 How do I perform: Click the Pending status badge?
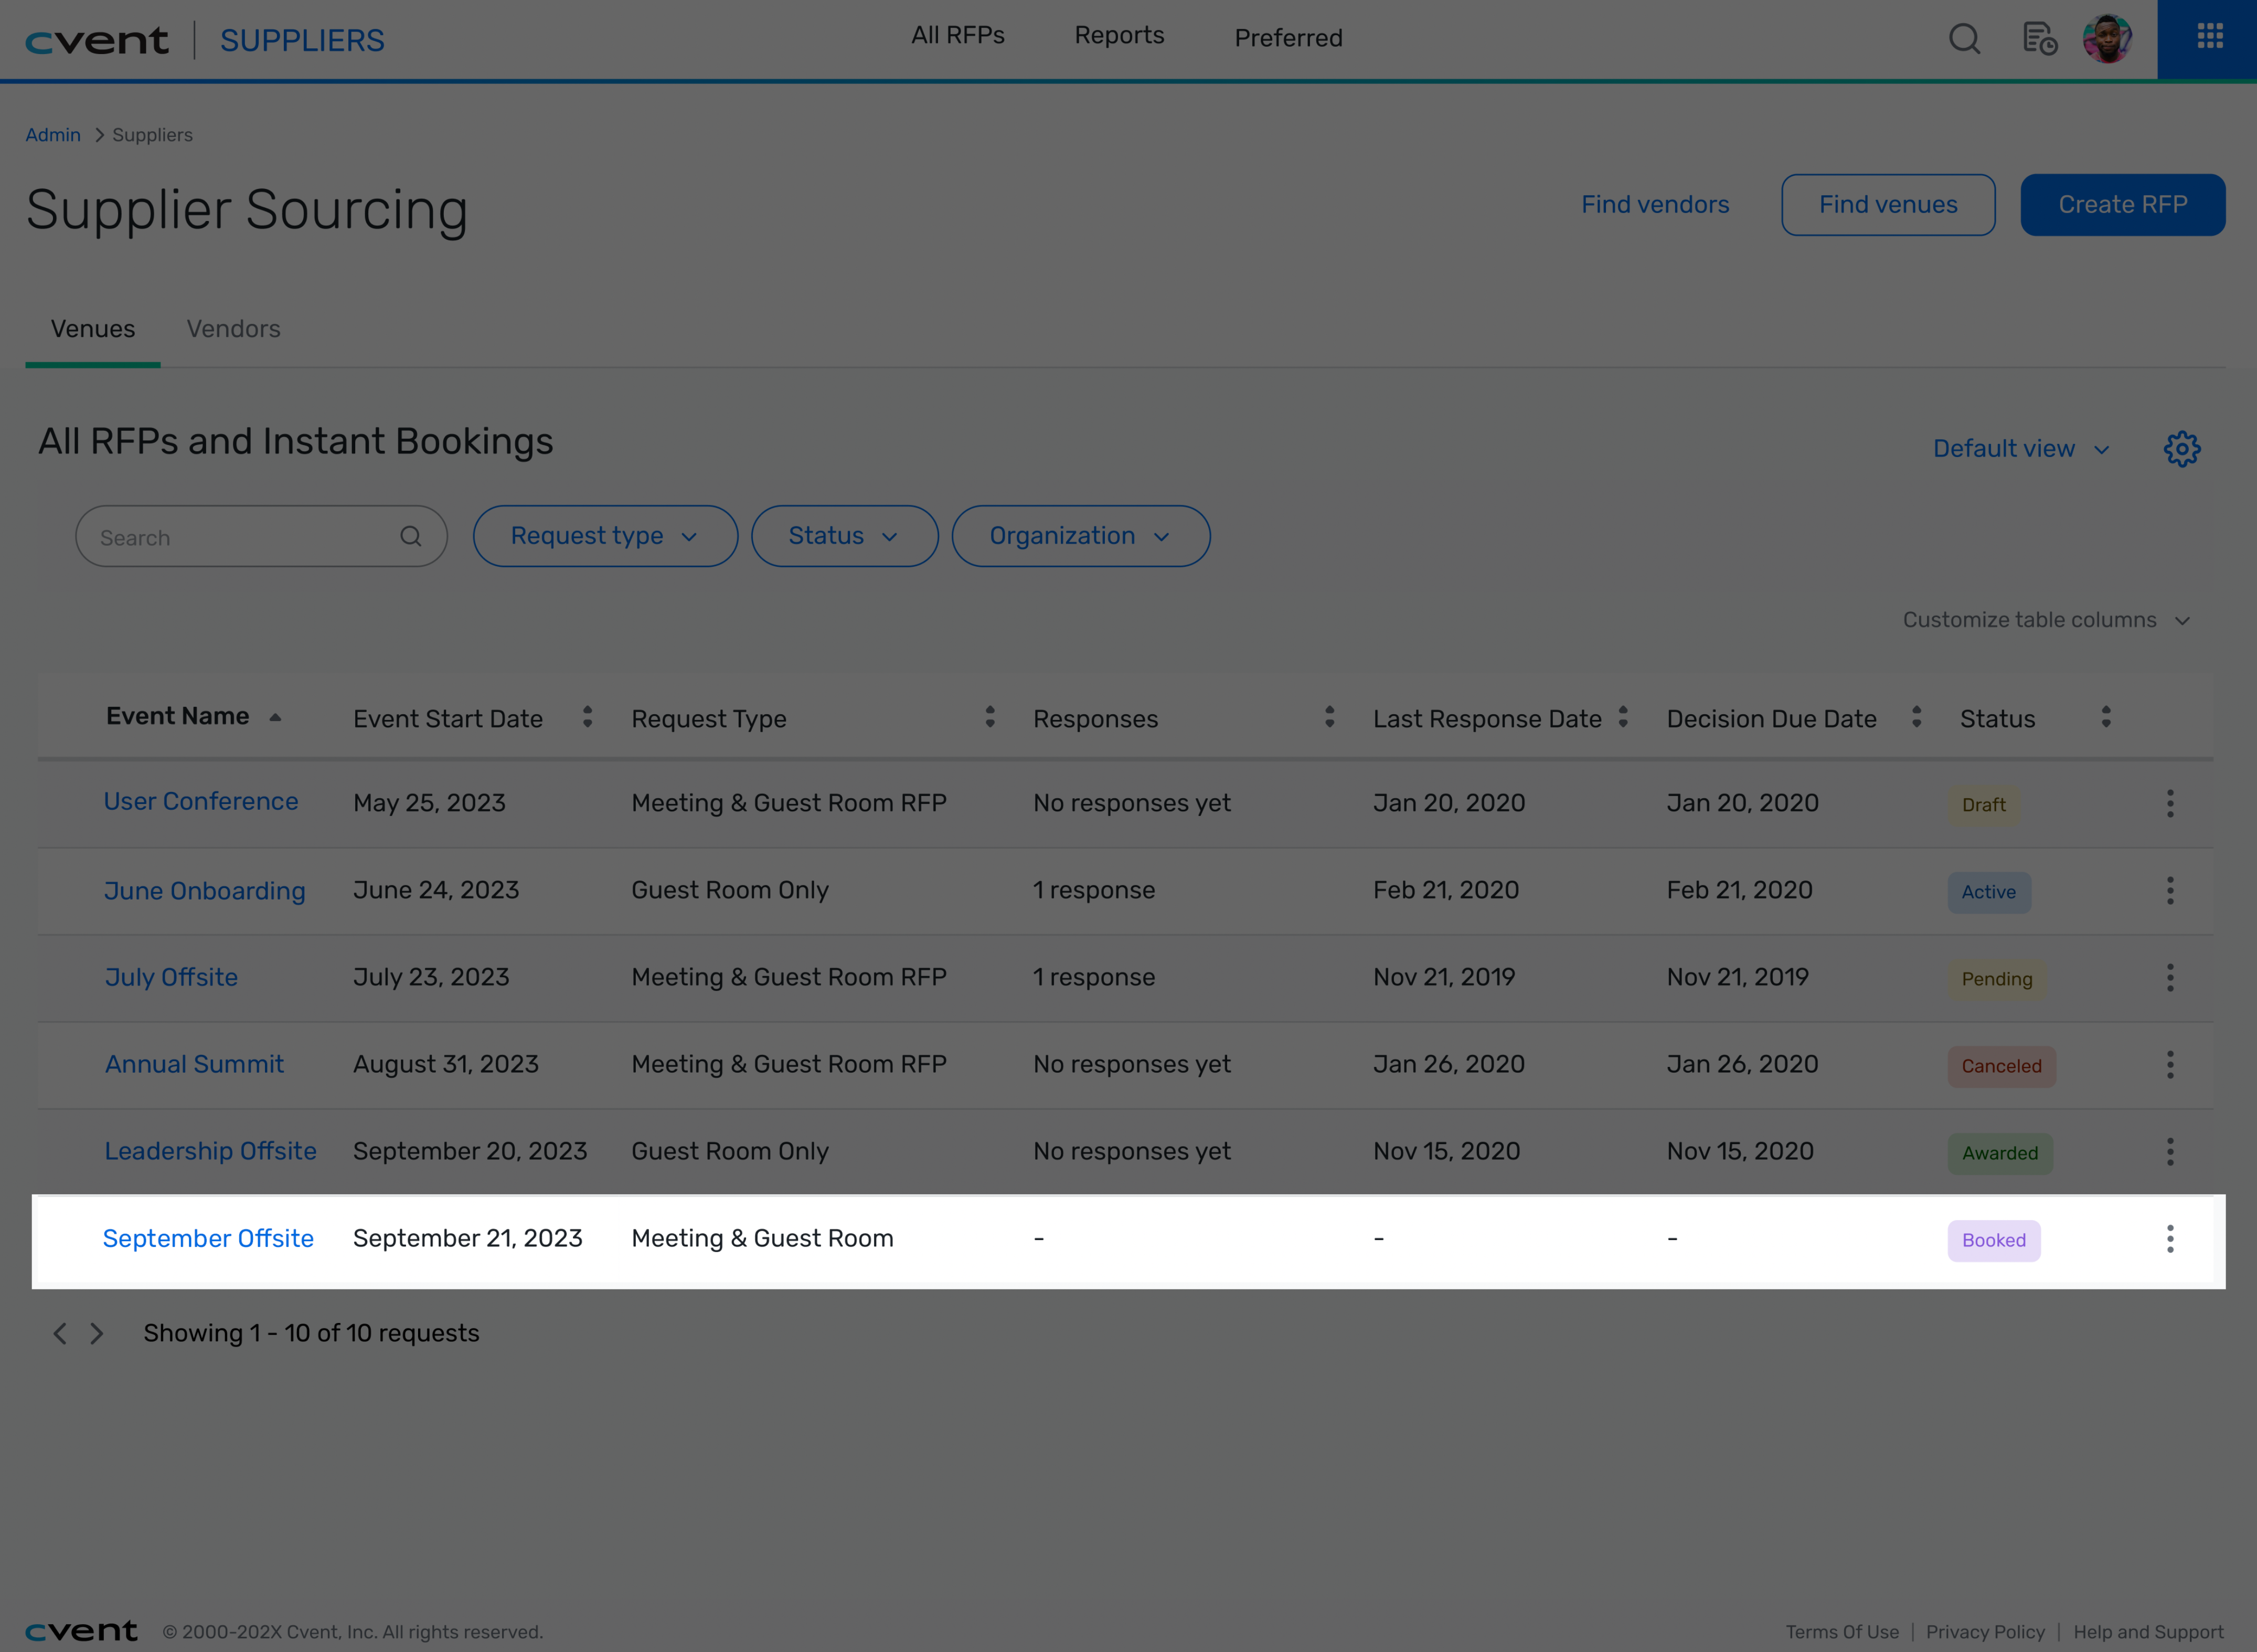pos(1997,979)
